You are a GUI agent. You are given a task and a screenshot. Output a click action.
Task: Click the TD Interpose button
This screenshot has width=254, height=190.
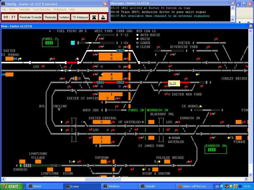point(80,17)
